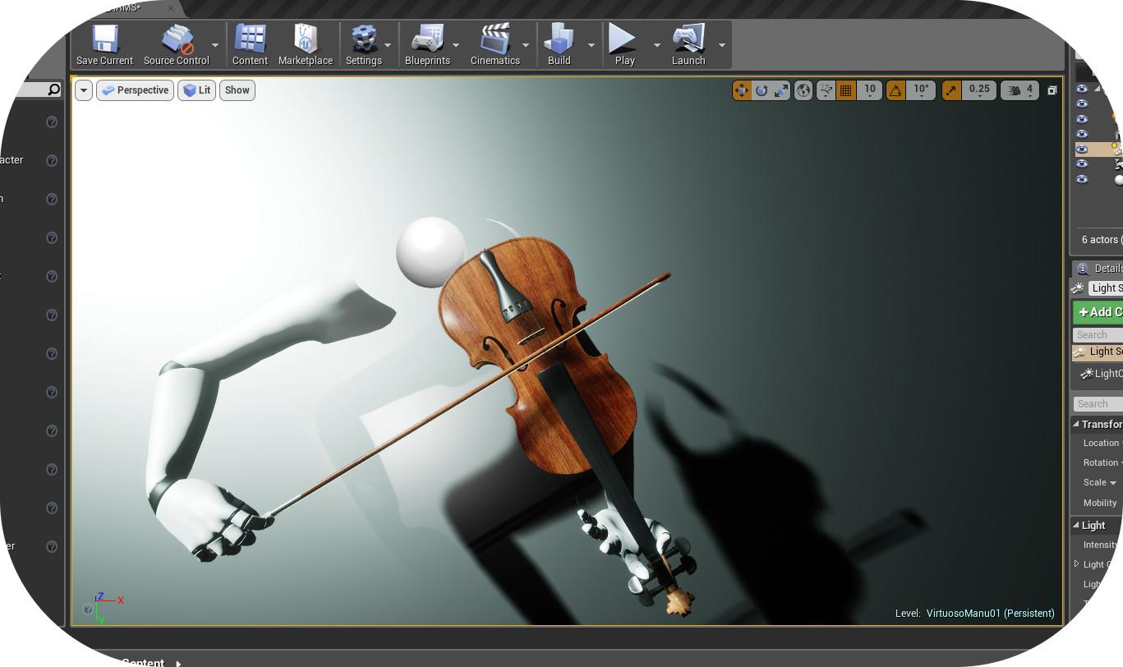The image size is (1123, 667).
Task: Open the camera speed dropdown
Action: point(1019,90)
